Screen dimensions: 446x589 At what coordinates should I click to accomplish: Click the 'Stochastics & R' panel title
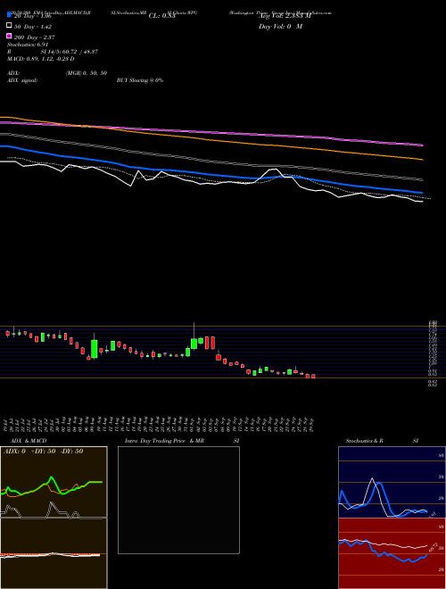coord(364,441)
